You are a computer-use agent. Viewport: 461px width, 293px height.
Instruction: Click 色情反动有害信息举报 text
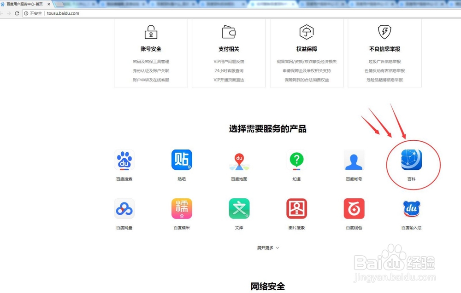pos(384,71)
